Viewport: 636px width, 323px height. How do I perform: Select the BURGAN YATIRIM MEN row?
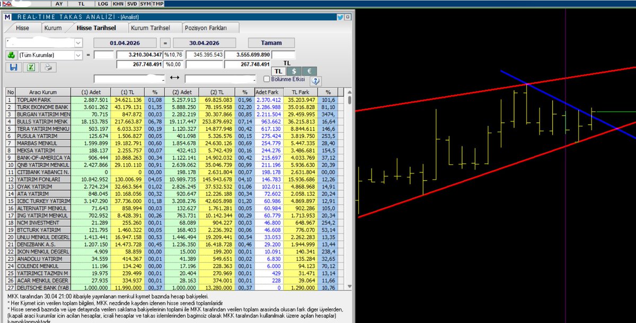[x=176, y=114]
